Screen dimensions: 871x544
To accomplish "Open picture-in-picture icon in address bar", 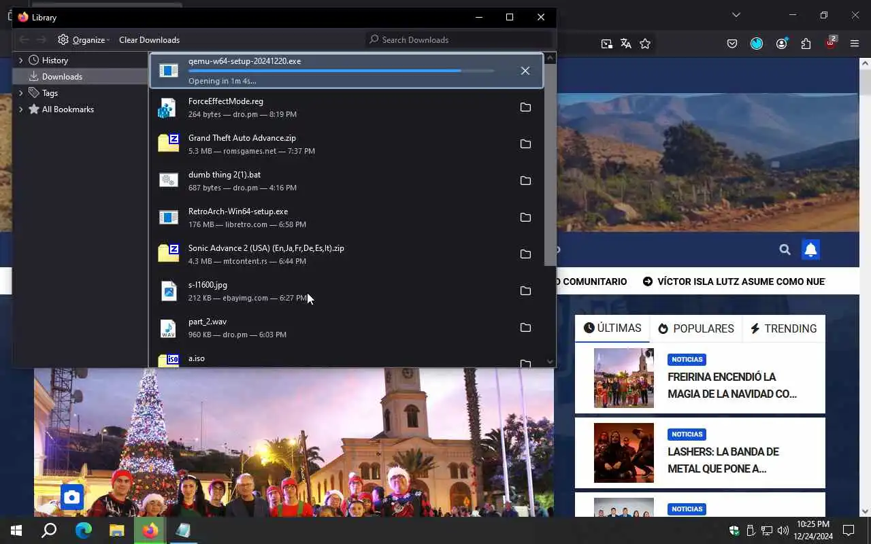I will [606, 44].
